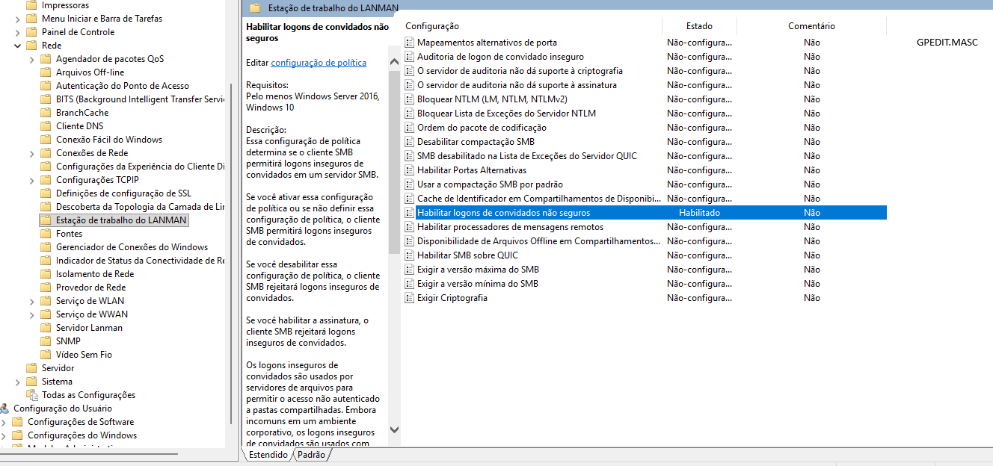Open the configuração de política link
This screenshot has height=466, width=993.
[319, 63]
